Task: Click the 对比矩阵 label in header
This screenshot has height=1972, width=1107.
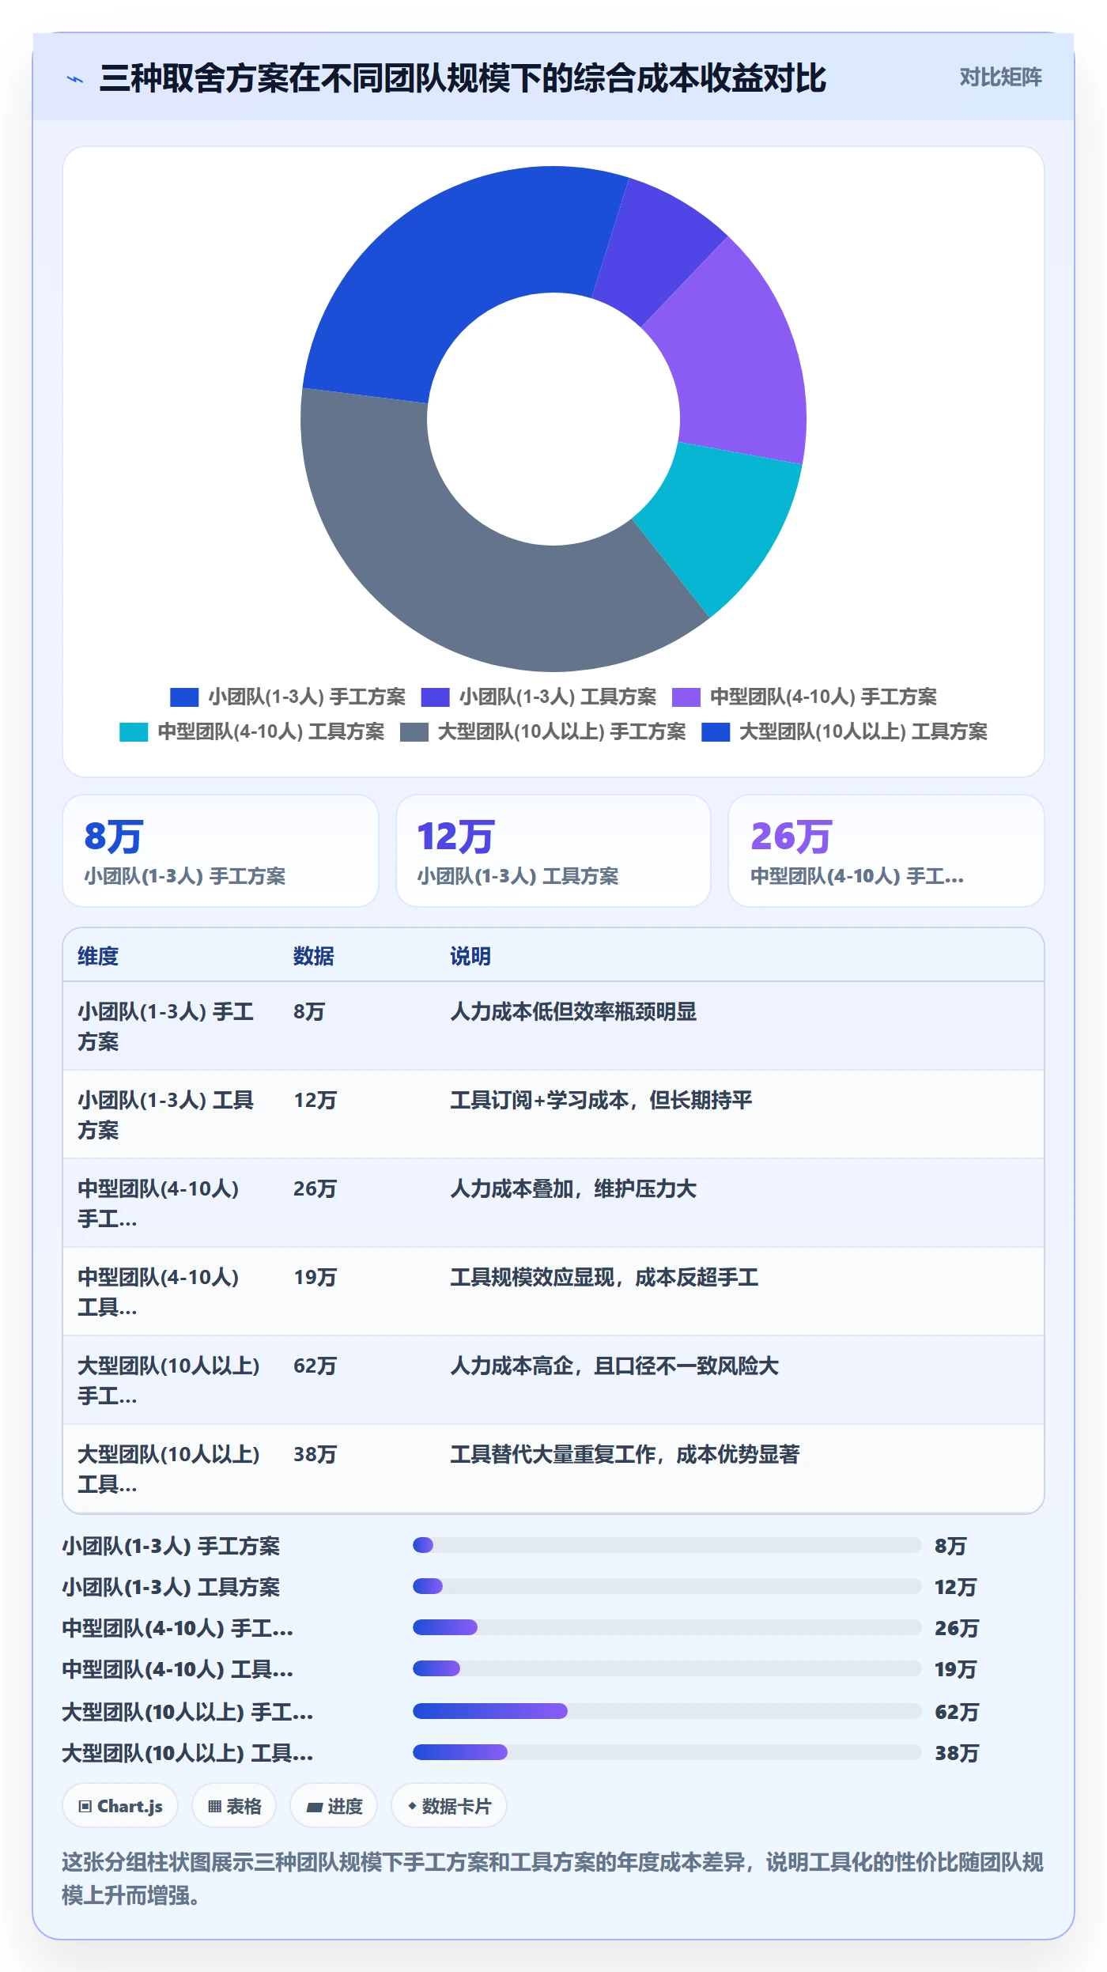Action: click(x=1000, y=77)
